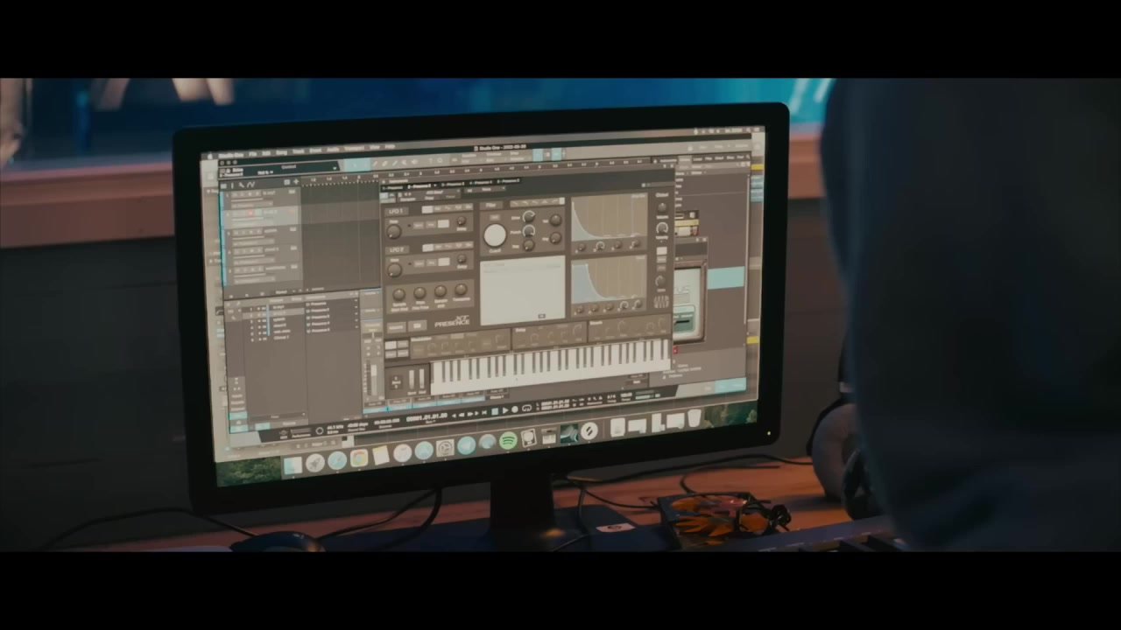Image resolution: width=1121 pixels, height=630 pixels.
Task: Click the LFO 2 section label
Action: tap(396, 250)
